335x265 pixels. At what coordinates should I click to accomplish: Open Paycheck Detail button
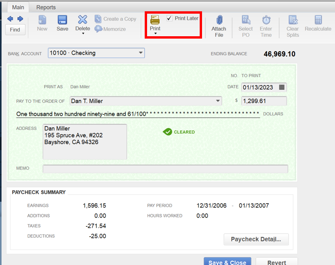pyautogui.click(x=256, y=239)
